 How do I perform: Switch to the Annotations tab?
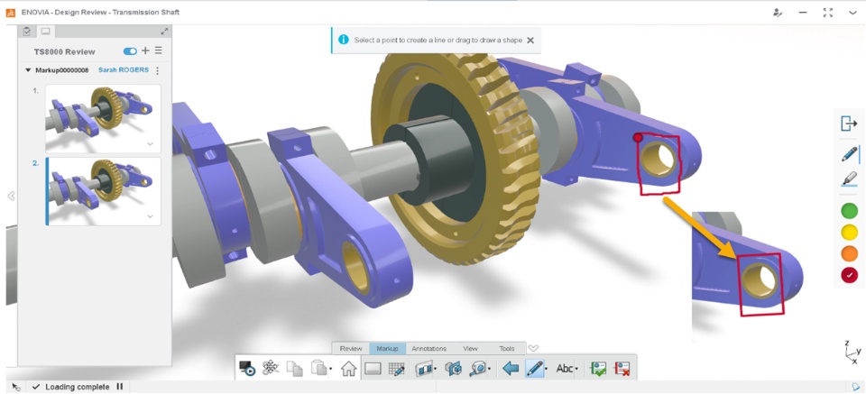pos(429,349)
